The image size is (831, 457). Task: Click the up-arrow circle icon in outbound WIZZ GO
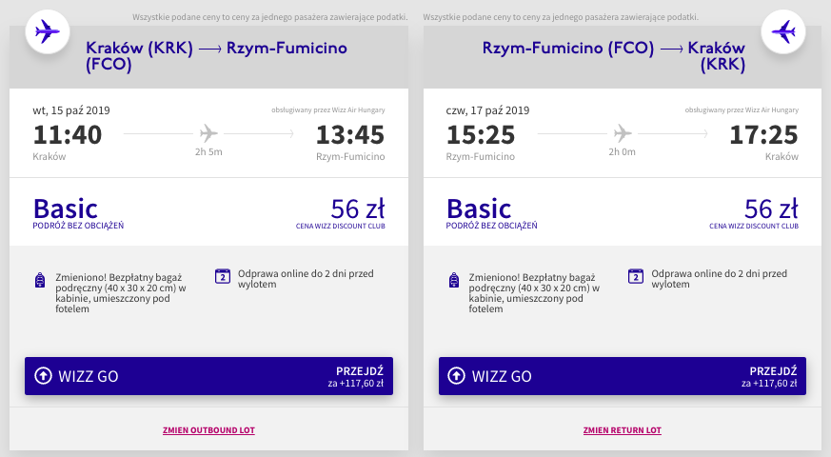tap(43, 376)
